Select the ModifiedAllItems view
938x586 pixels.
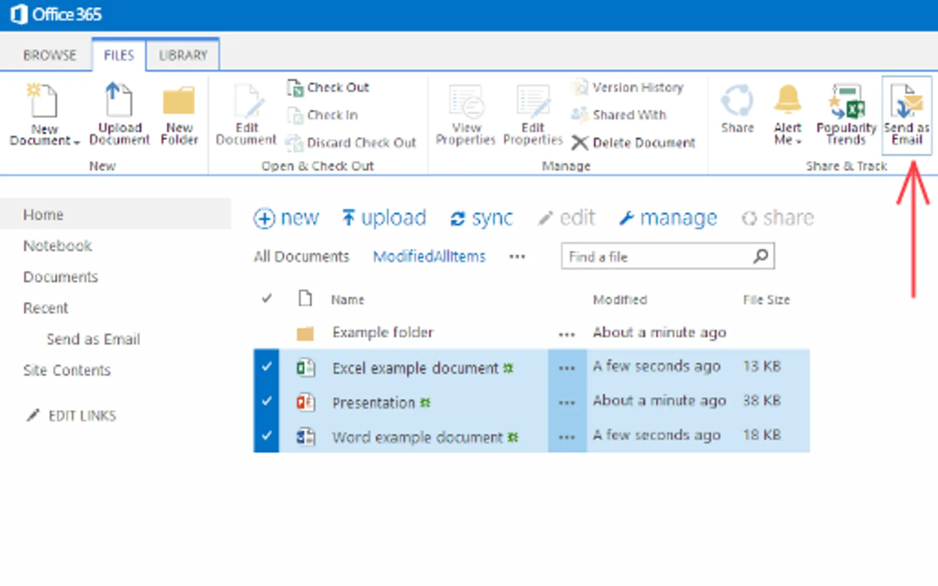(429, 257)
